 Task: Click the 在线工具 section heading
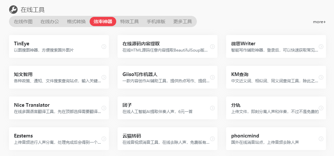click(33, 10)
